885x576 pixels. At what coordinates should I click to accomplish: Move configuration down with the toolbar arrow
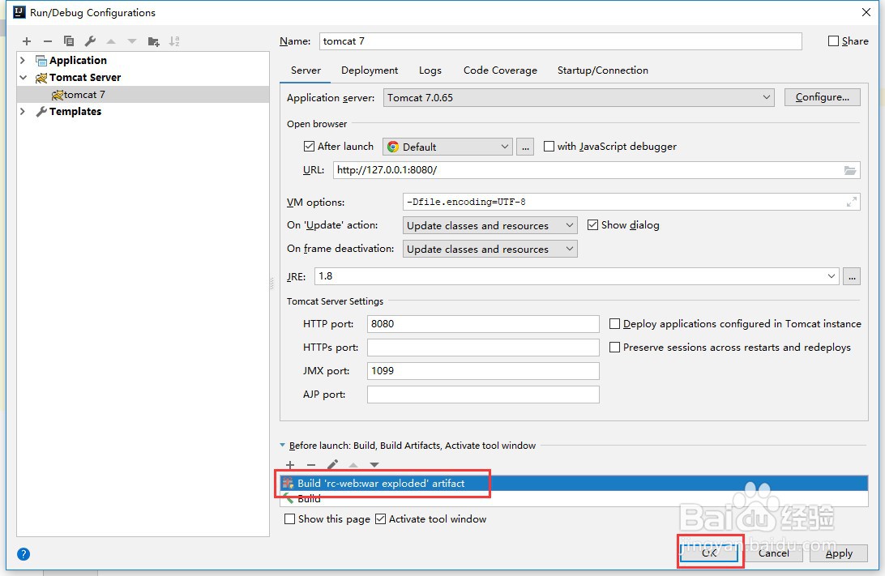(132, 41)
